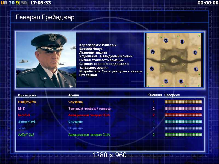Screen dimensions: 219x164
Task: Click start position marker 4 on the map
Action: click(x=166, y=81)
